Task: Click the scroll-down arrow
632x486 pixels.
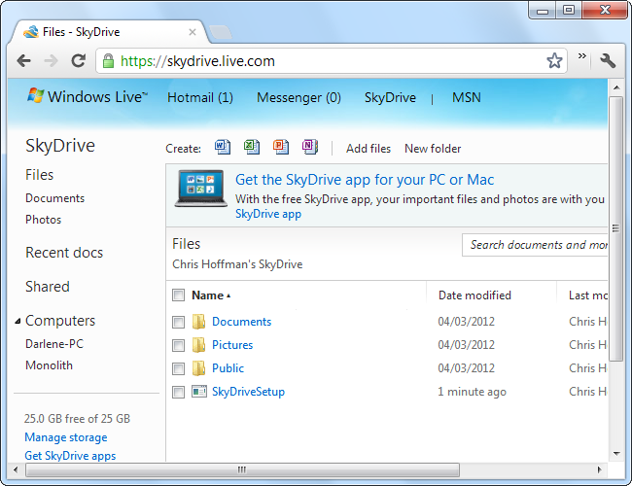Action: coord(616,454)
